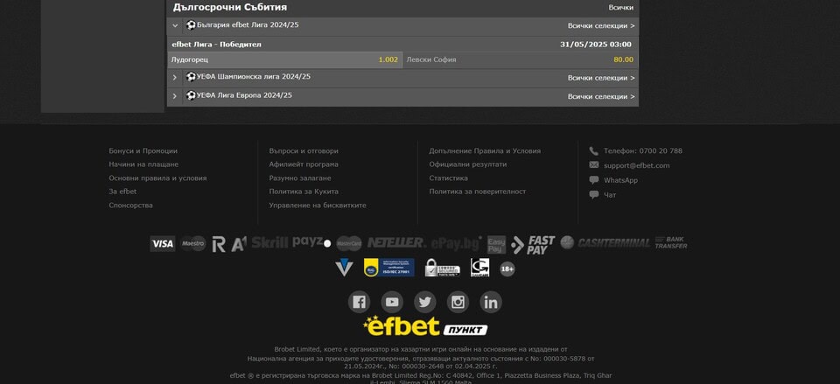
Task: Select Лудогорец at odds 1.002
Action: 284,60
